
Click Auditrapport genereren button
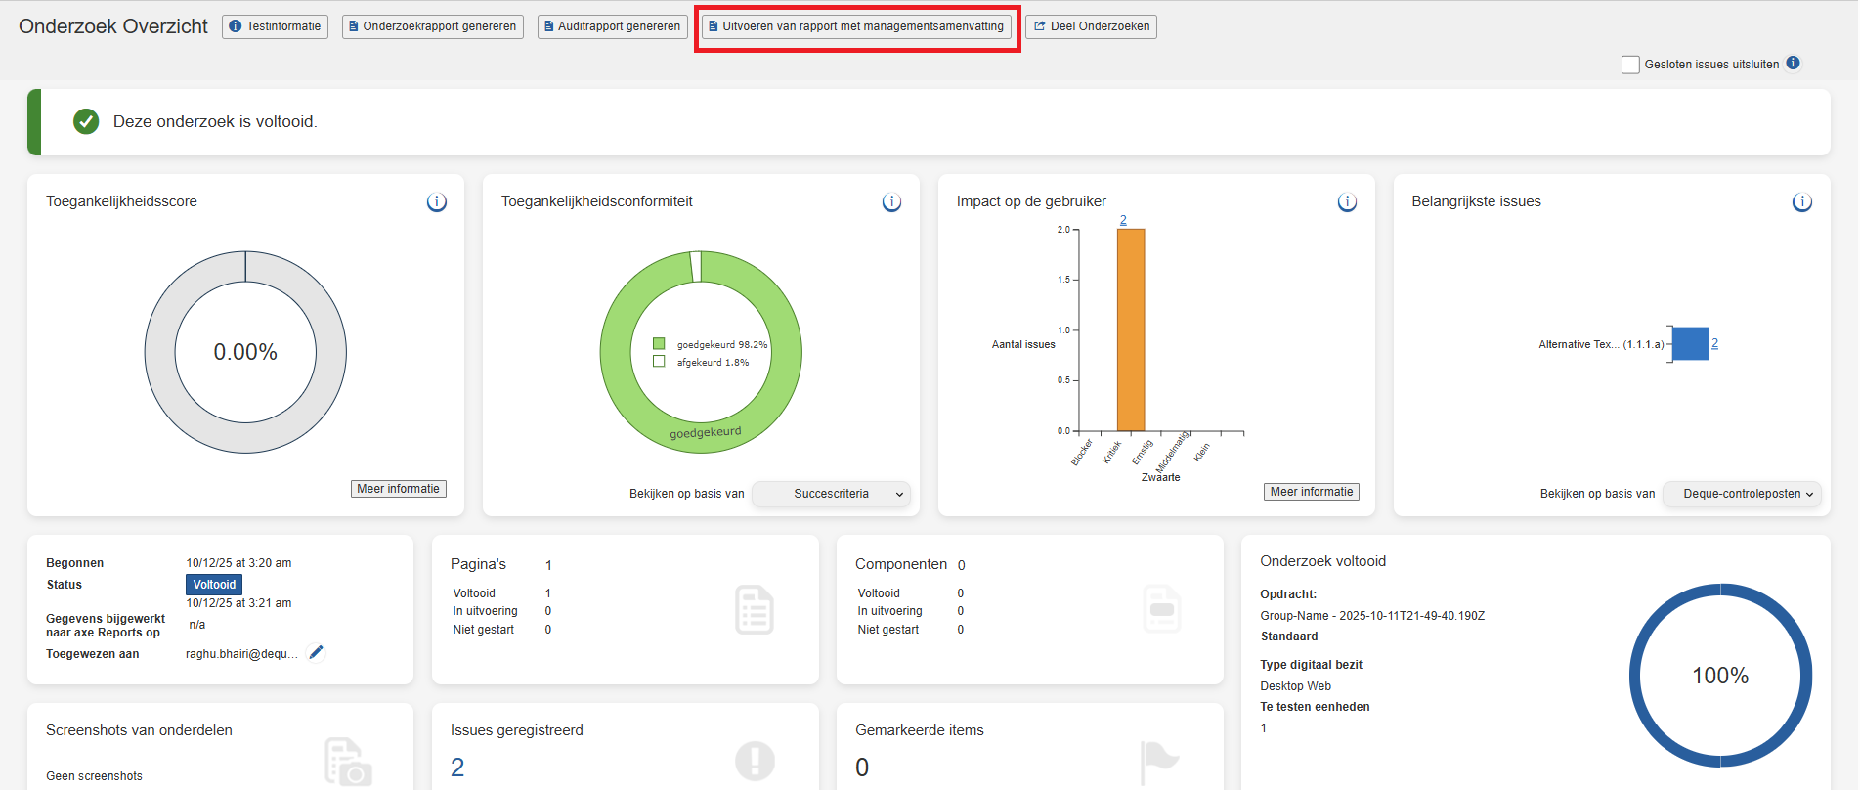612,26
